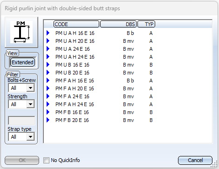This screenshot has height=169, width=219.
Task: Click the empty filter field above Strap type
Action: 21,121
